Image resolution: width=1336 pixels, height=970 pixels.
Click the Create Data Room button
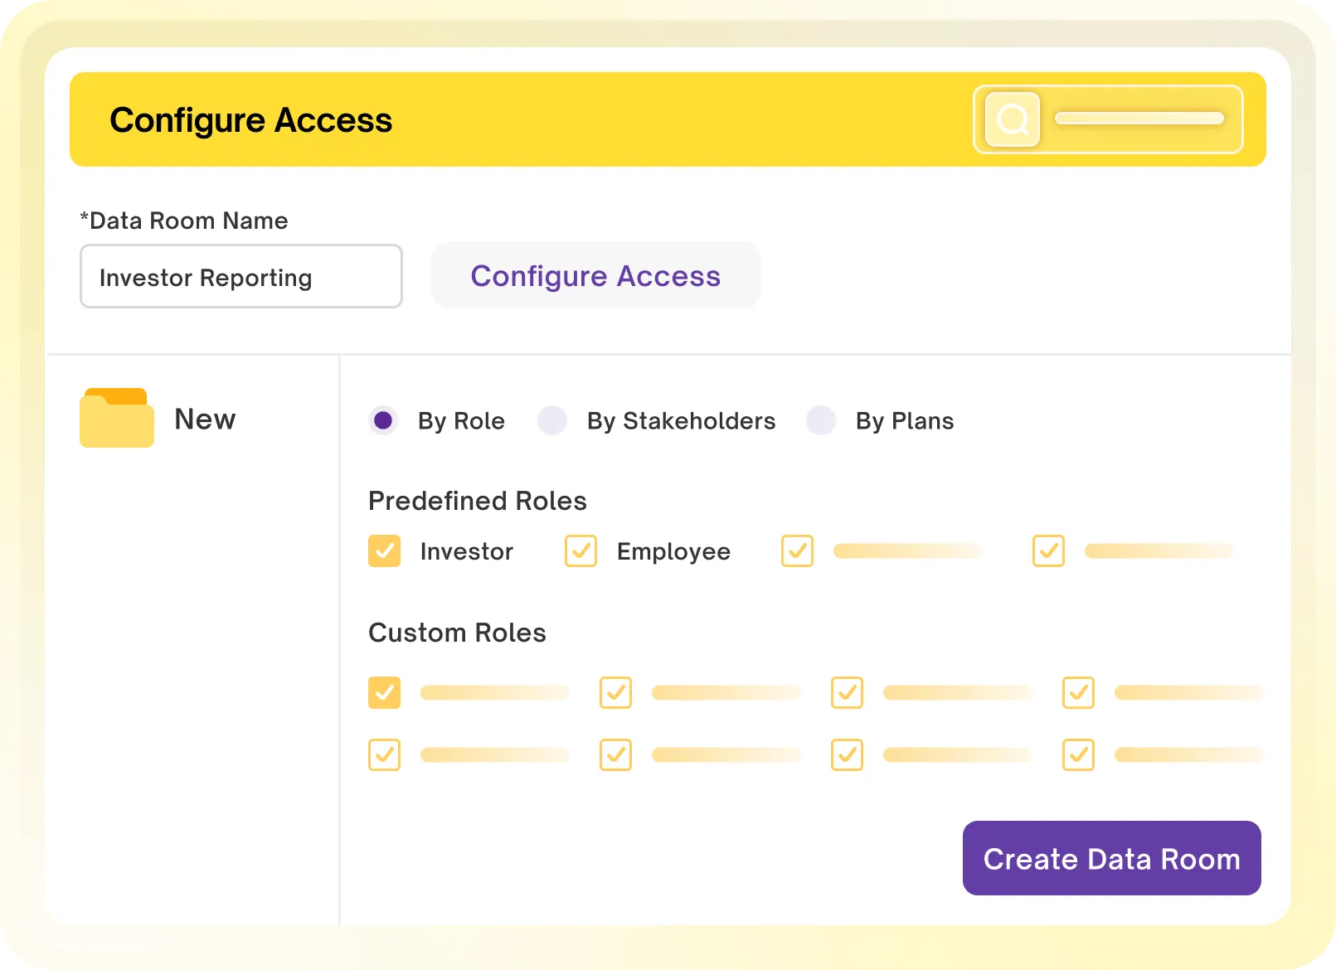point(1111,858)
